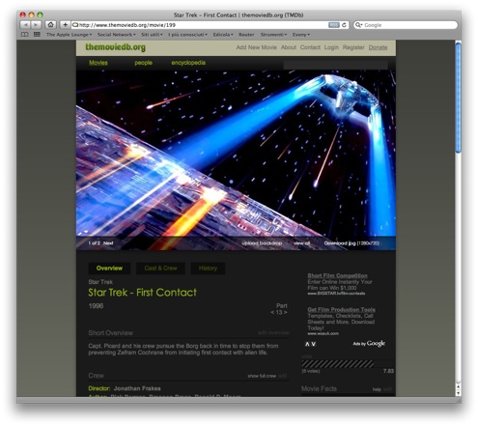Click the site search box
The height and width of the screenshot is (426, 478).
pyautogui.click(x=335, y=65)
